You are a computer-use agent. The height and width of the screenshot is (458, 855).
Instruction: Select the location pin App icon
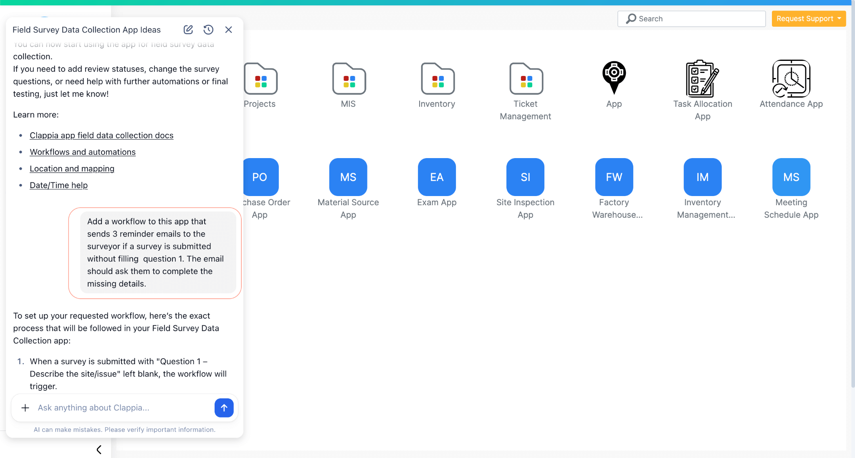tap(613, 79)
